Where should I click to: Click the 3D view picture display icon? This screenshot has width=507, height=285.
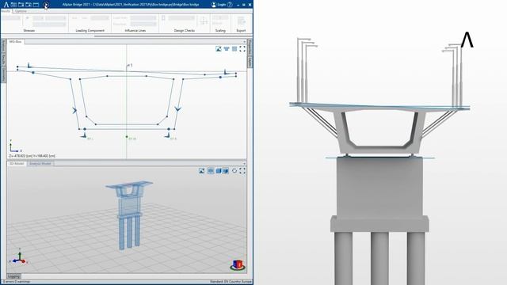pos(202,171)
